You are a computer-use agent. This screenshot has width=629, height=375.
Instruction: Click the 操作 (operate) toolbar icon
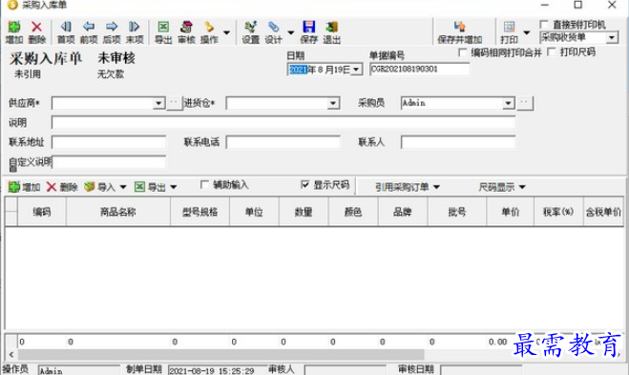(209, 32)
